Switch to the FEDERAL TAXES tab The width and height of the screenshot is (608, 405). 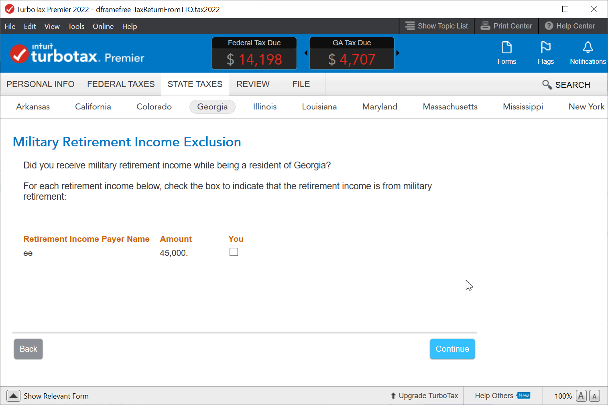pyautogui.click(x=121, y=84)
